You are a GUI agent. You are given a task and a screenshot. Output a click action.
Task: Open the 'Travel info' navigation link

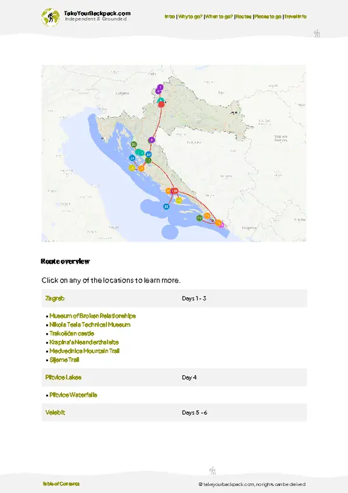pos(295,16)
